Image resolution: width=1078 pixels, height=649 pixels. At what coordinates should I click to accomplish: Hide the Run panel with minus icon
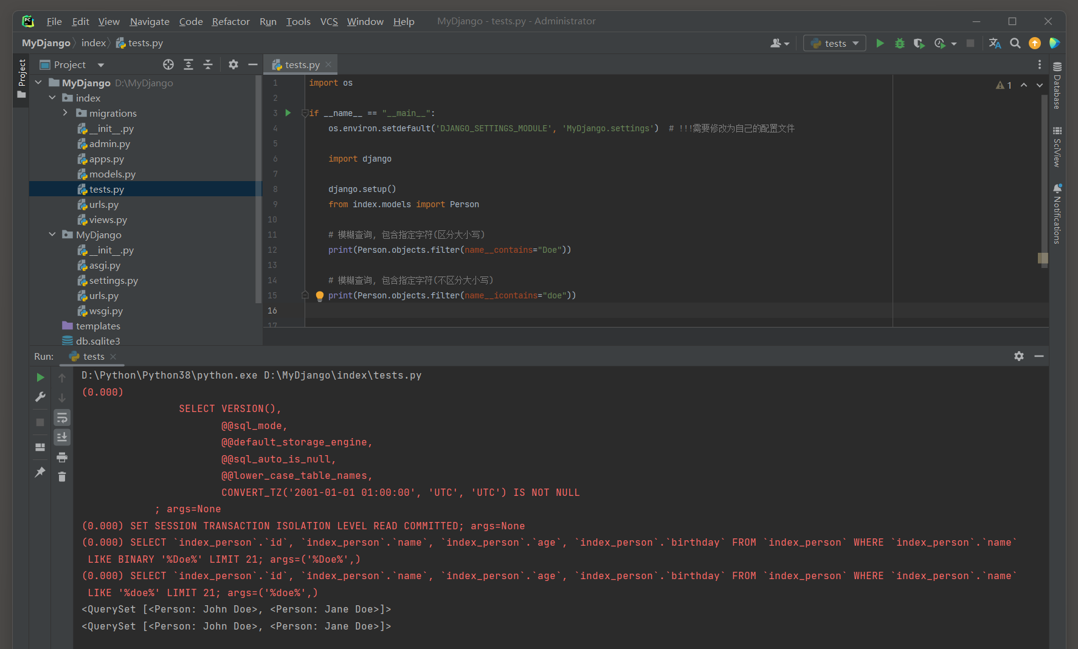(x=1039, y=356)
